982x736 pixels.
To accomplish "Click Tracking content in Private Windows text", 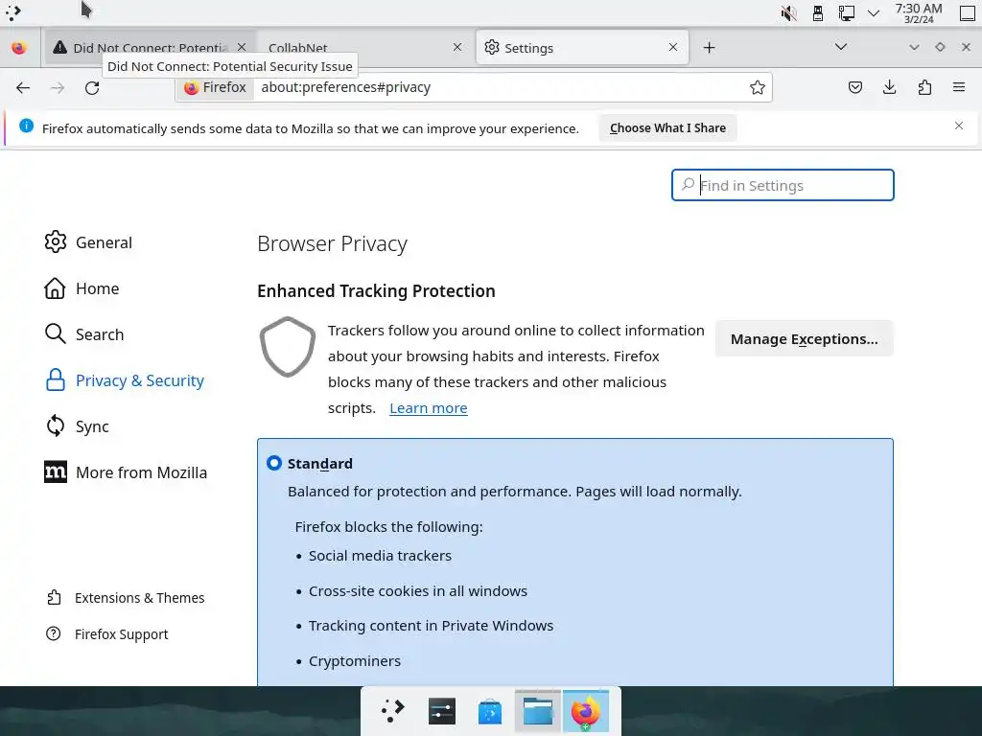I will [431, 626].
